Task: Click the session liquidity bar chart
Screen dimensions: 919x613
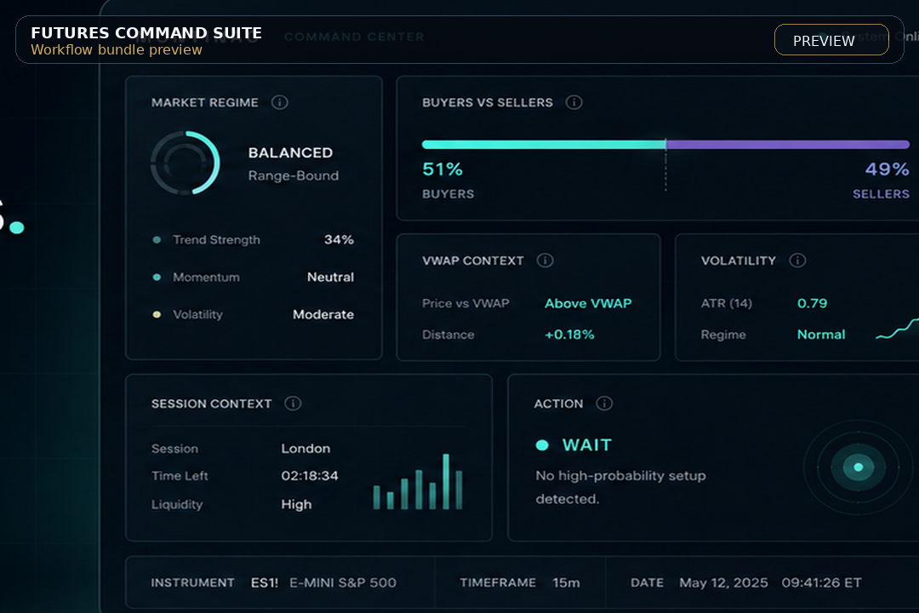Action: pyautogui.click(x=418, y=481)
